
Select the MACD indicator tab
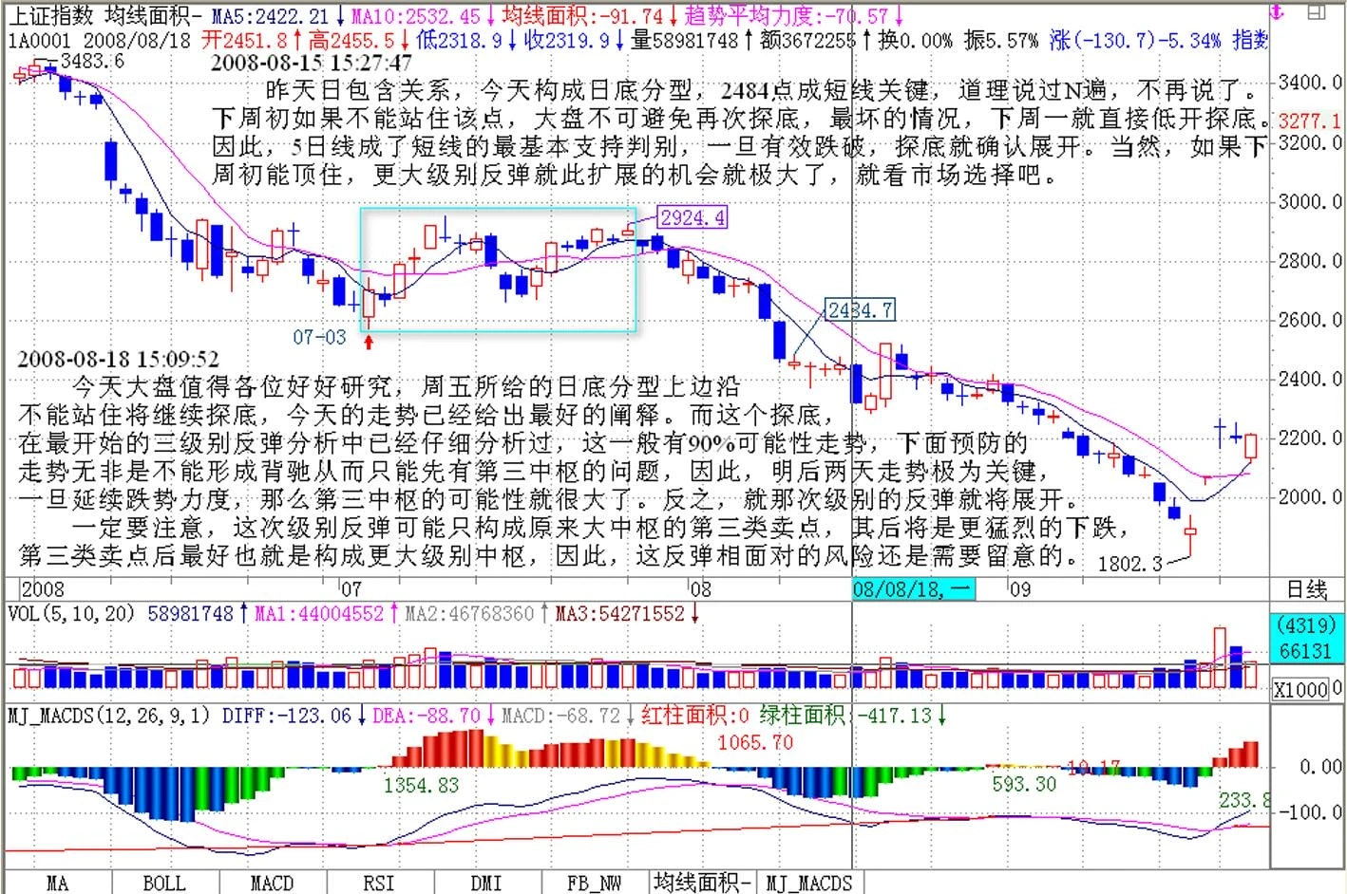[x=272, y=883]
